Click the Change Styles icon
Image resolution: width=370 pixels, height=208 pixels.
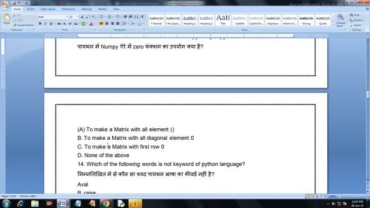click(x=341, y=21)
